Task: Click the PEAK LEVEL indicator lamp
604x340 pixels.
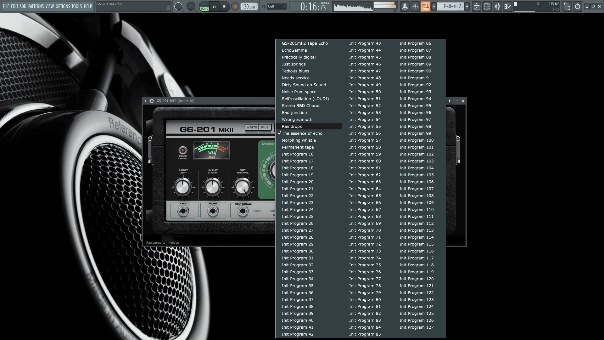Action: click(183, 150)
